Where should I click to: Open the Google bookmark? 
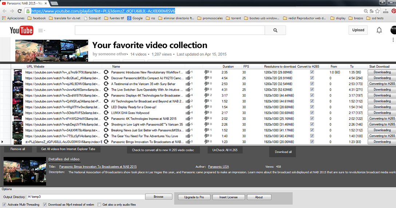135,18
